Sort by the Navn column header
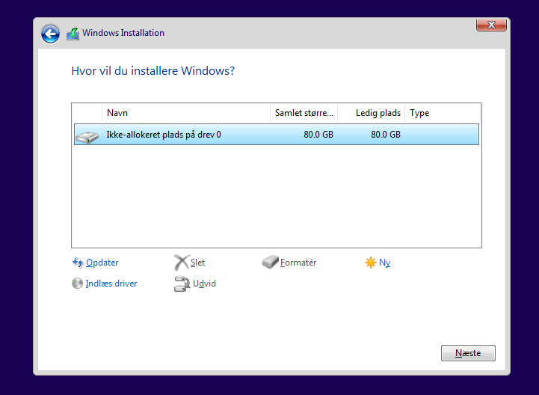 click(x=186, y=113)
